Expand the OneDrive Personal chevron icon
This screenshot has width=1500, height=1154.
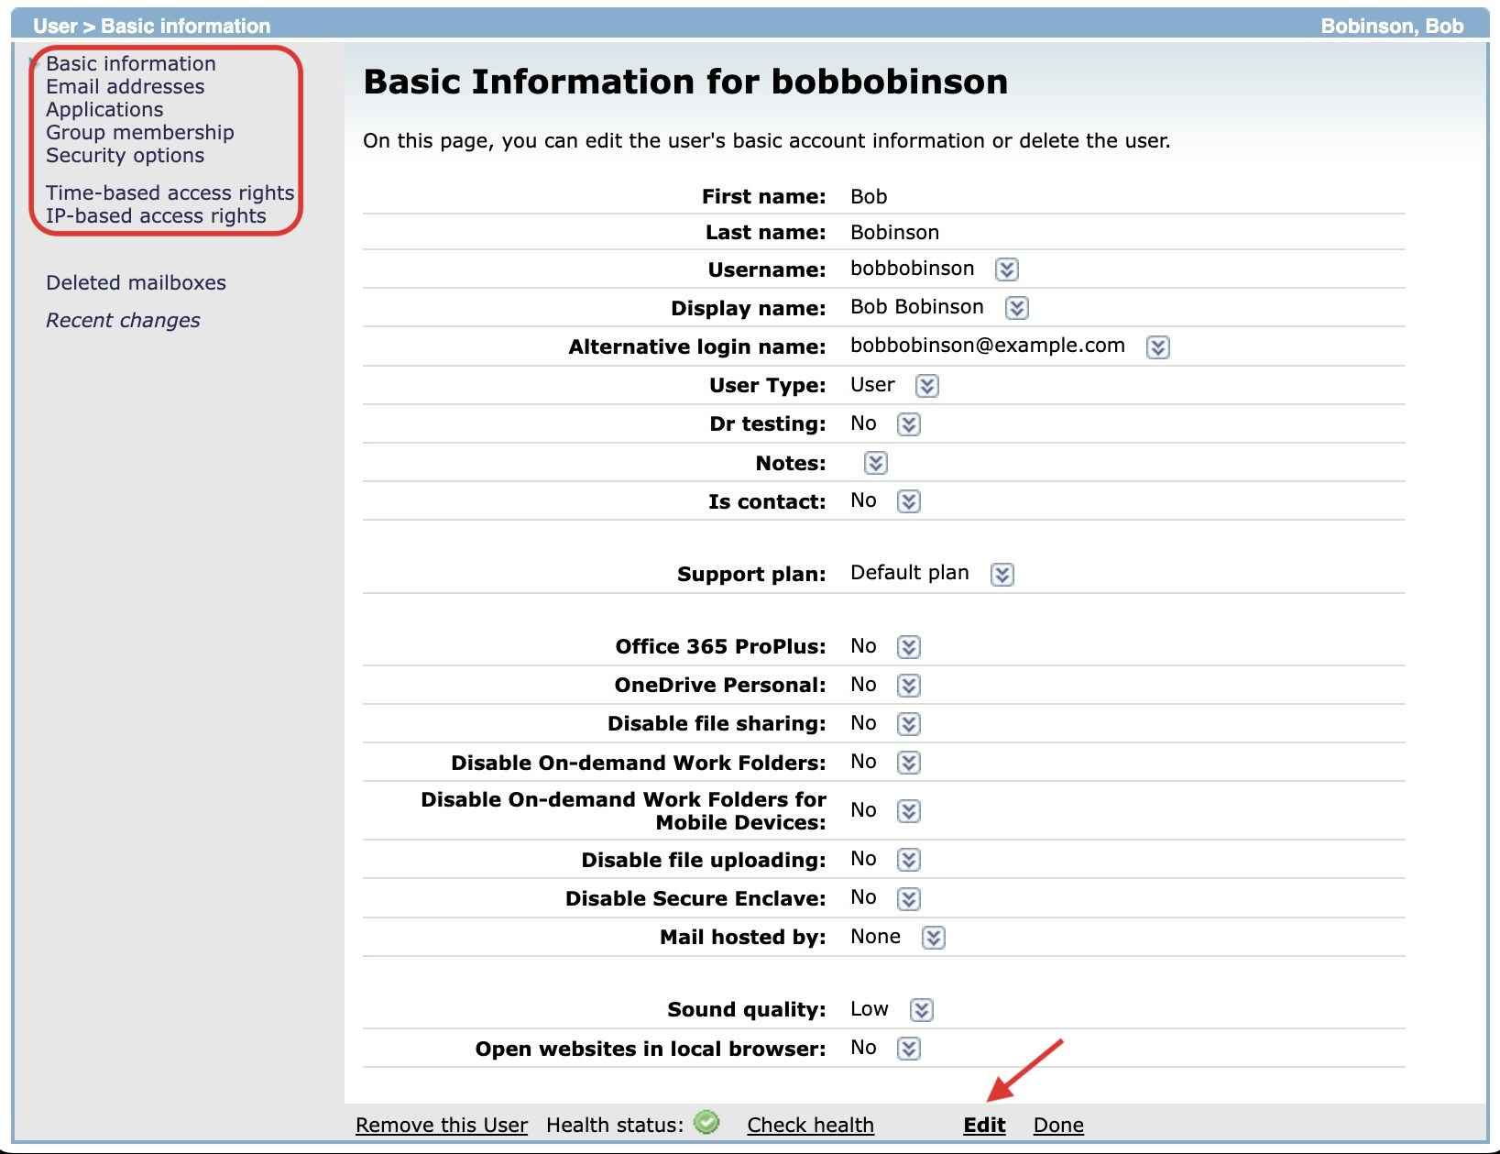pyautogui.click(x=908, y=686)
